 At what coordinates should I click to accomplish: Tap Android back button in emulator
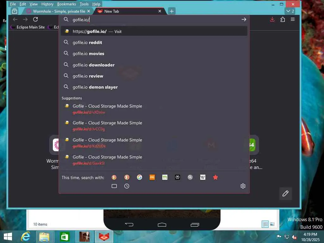(x=129, y=225)
